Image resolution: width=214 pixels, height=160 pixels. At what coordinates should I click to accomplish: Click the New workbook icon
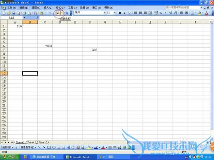[4, 13]
